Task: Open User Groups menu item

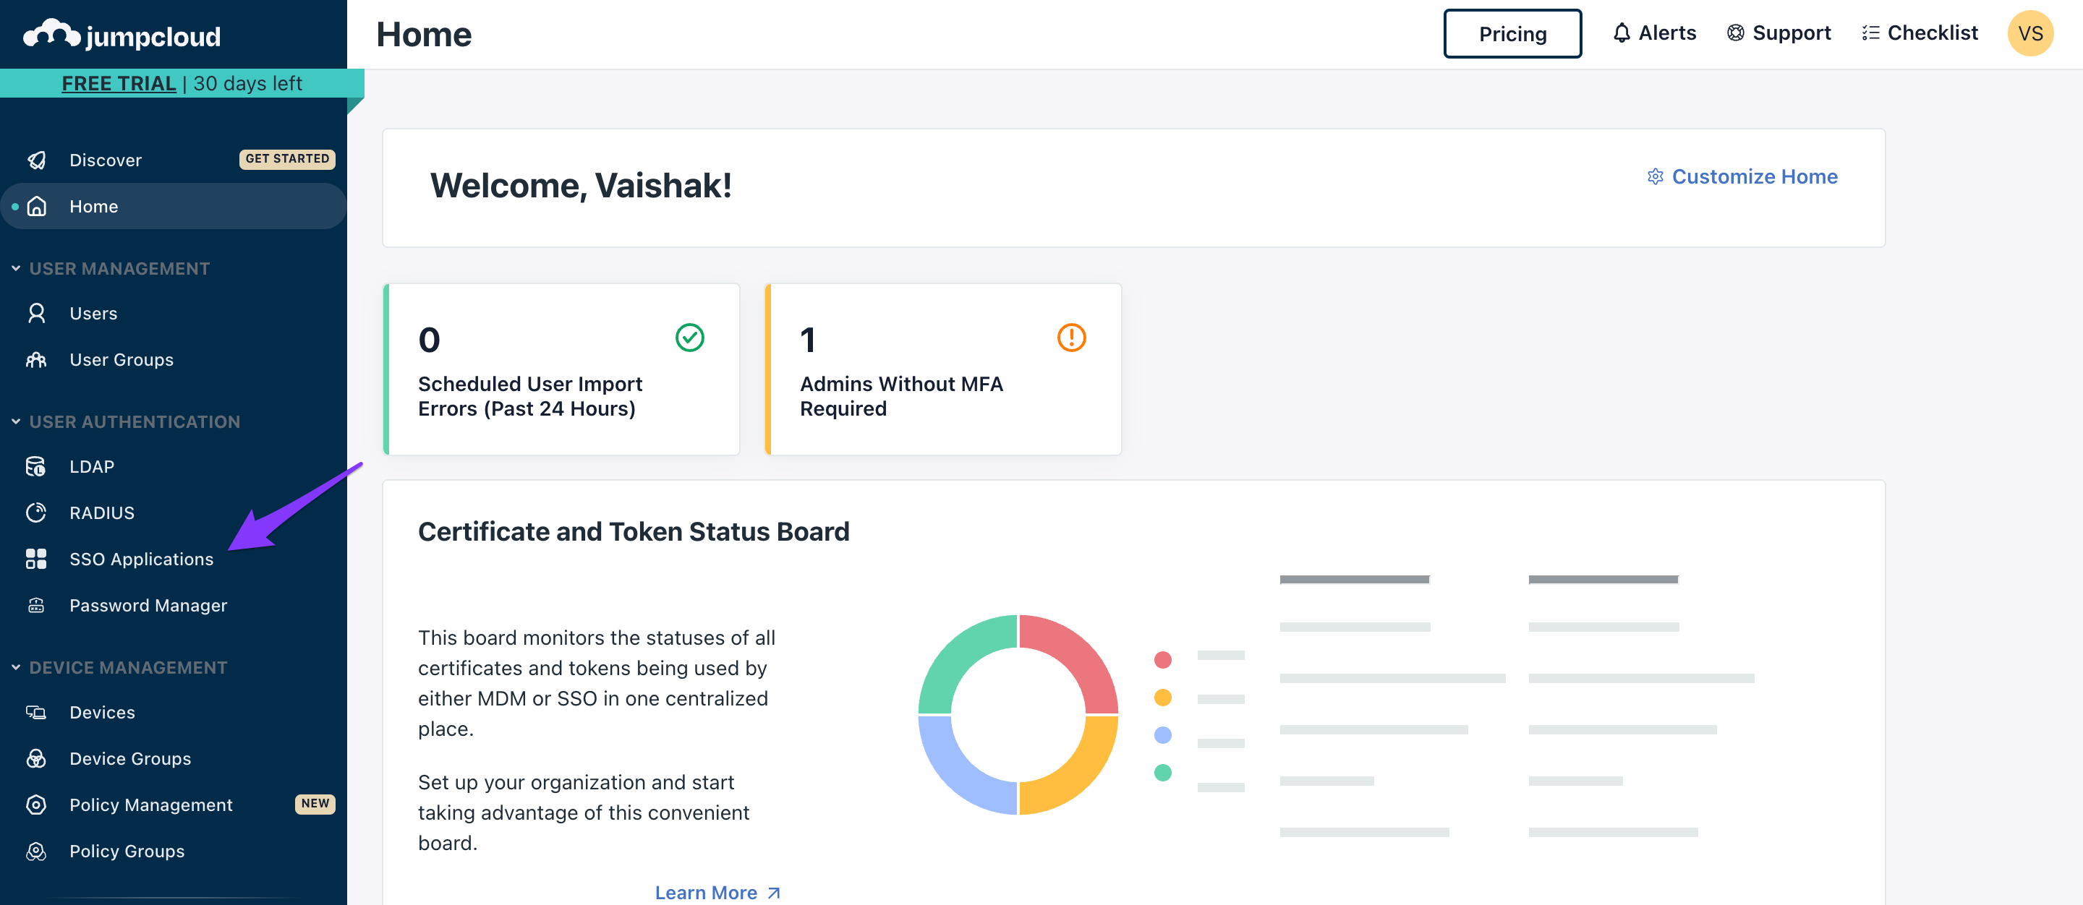Action: (122, 359)
